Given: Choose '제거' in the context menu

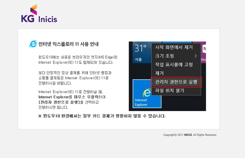Looking at the screenshot, I should [x=159, y=73].
